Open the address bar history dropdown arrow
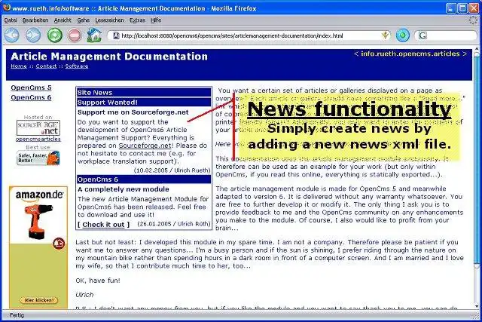Viewport: 482px width, 322px height. pos(385,35)
